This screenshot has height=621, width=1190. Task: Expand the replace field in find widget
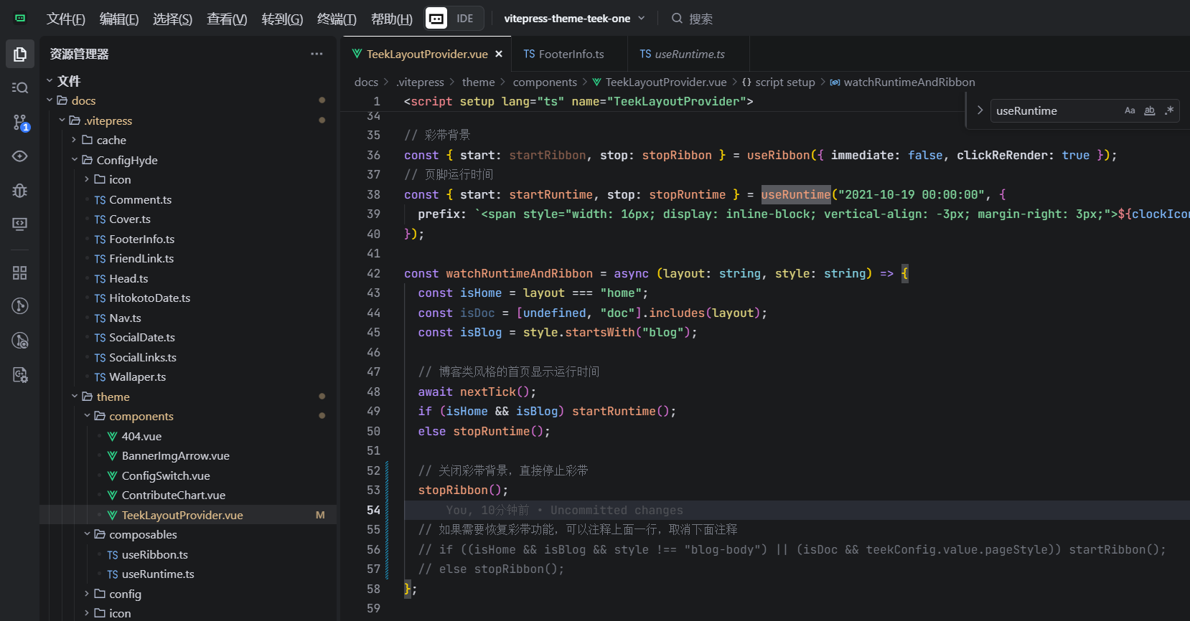[980, 110]
